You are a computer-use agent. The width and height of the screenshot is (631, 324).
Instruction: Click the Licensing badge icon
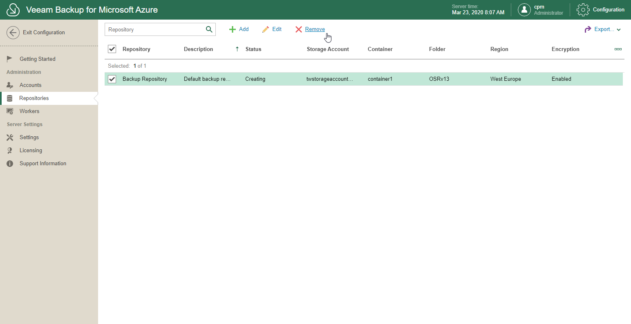[10, 150]
